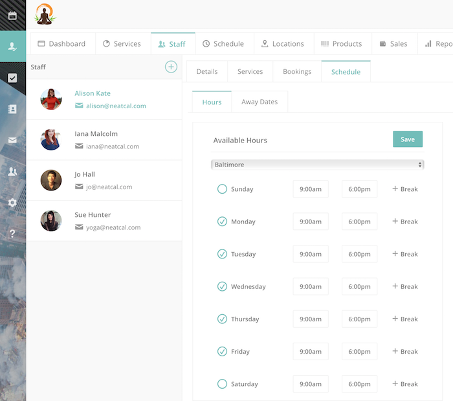Select the Hours tab
The height and width of the screenshot is (401, 453).
(212, 102)
